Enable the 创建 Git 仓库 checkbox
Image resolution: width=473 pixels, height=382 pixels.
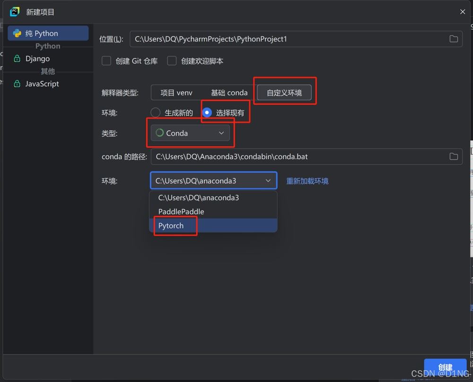pyautogui.click(x=106, y=61)
